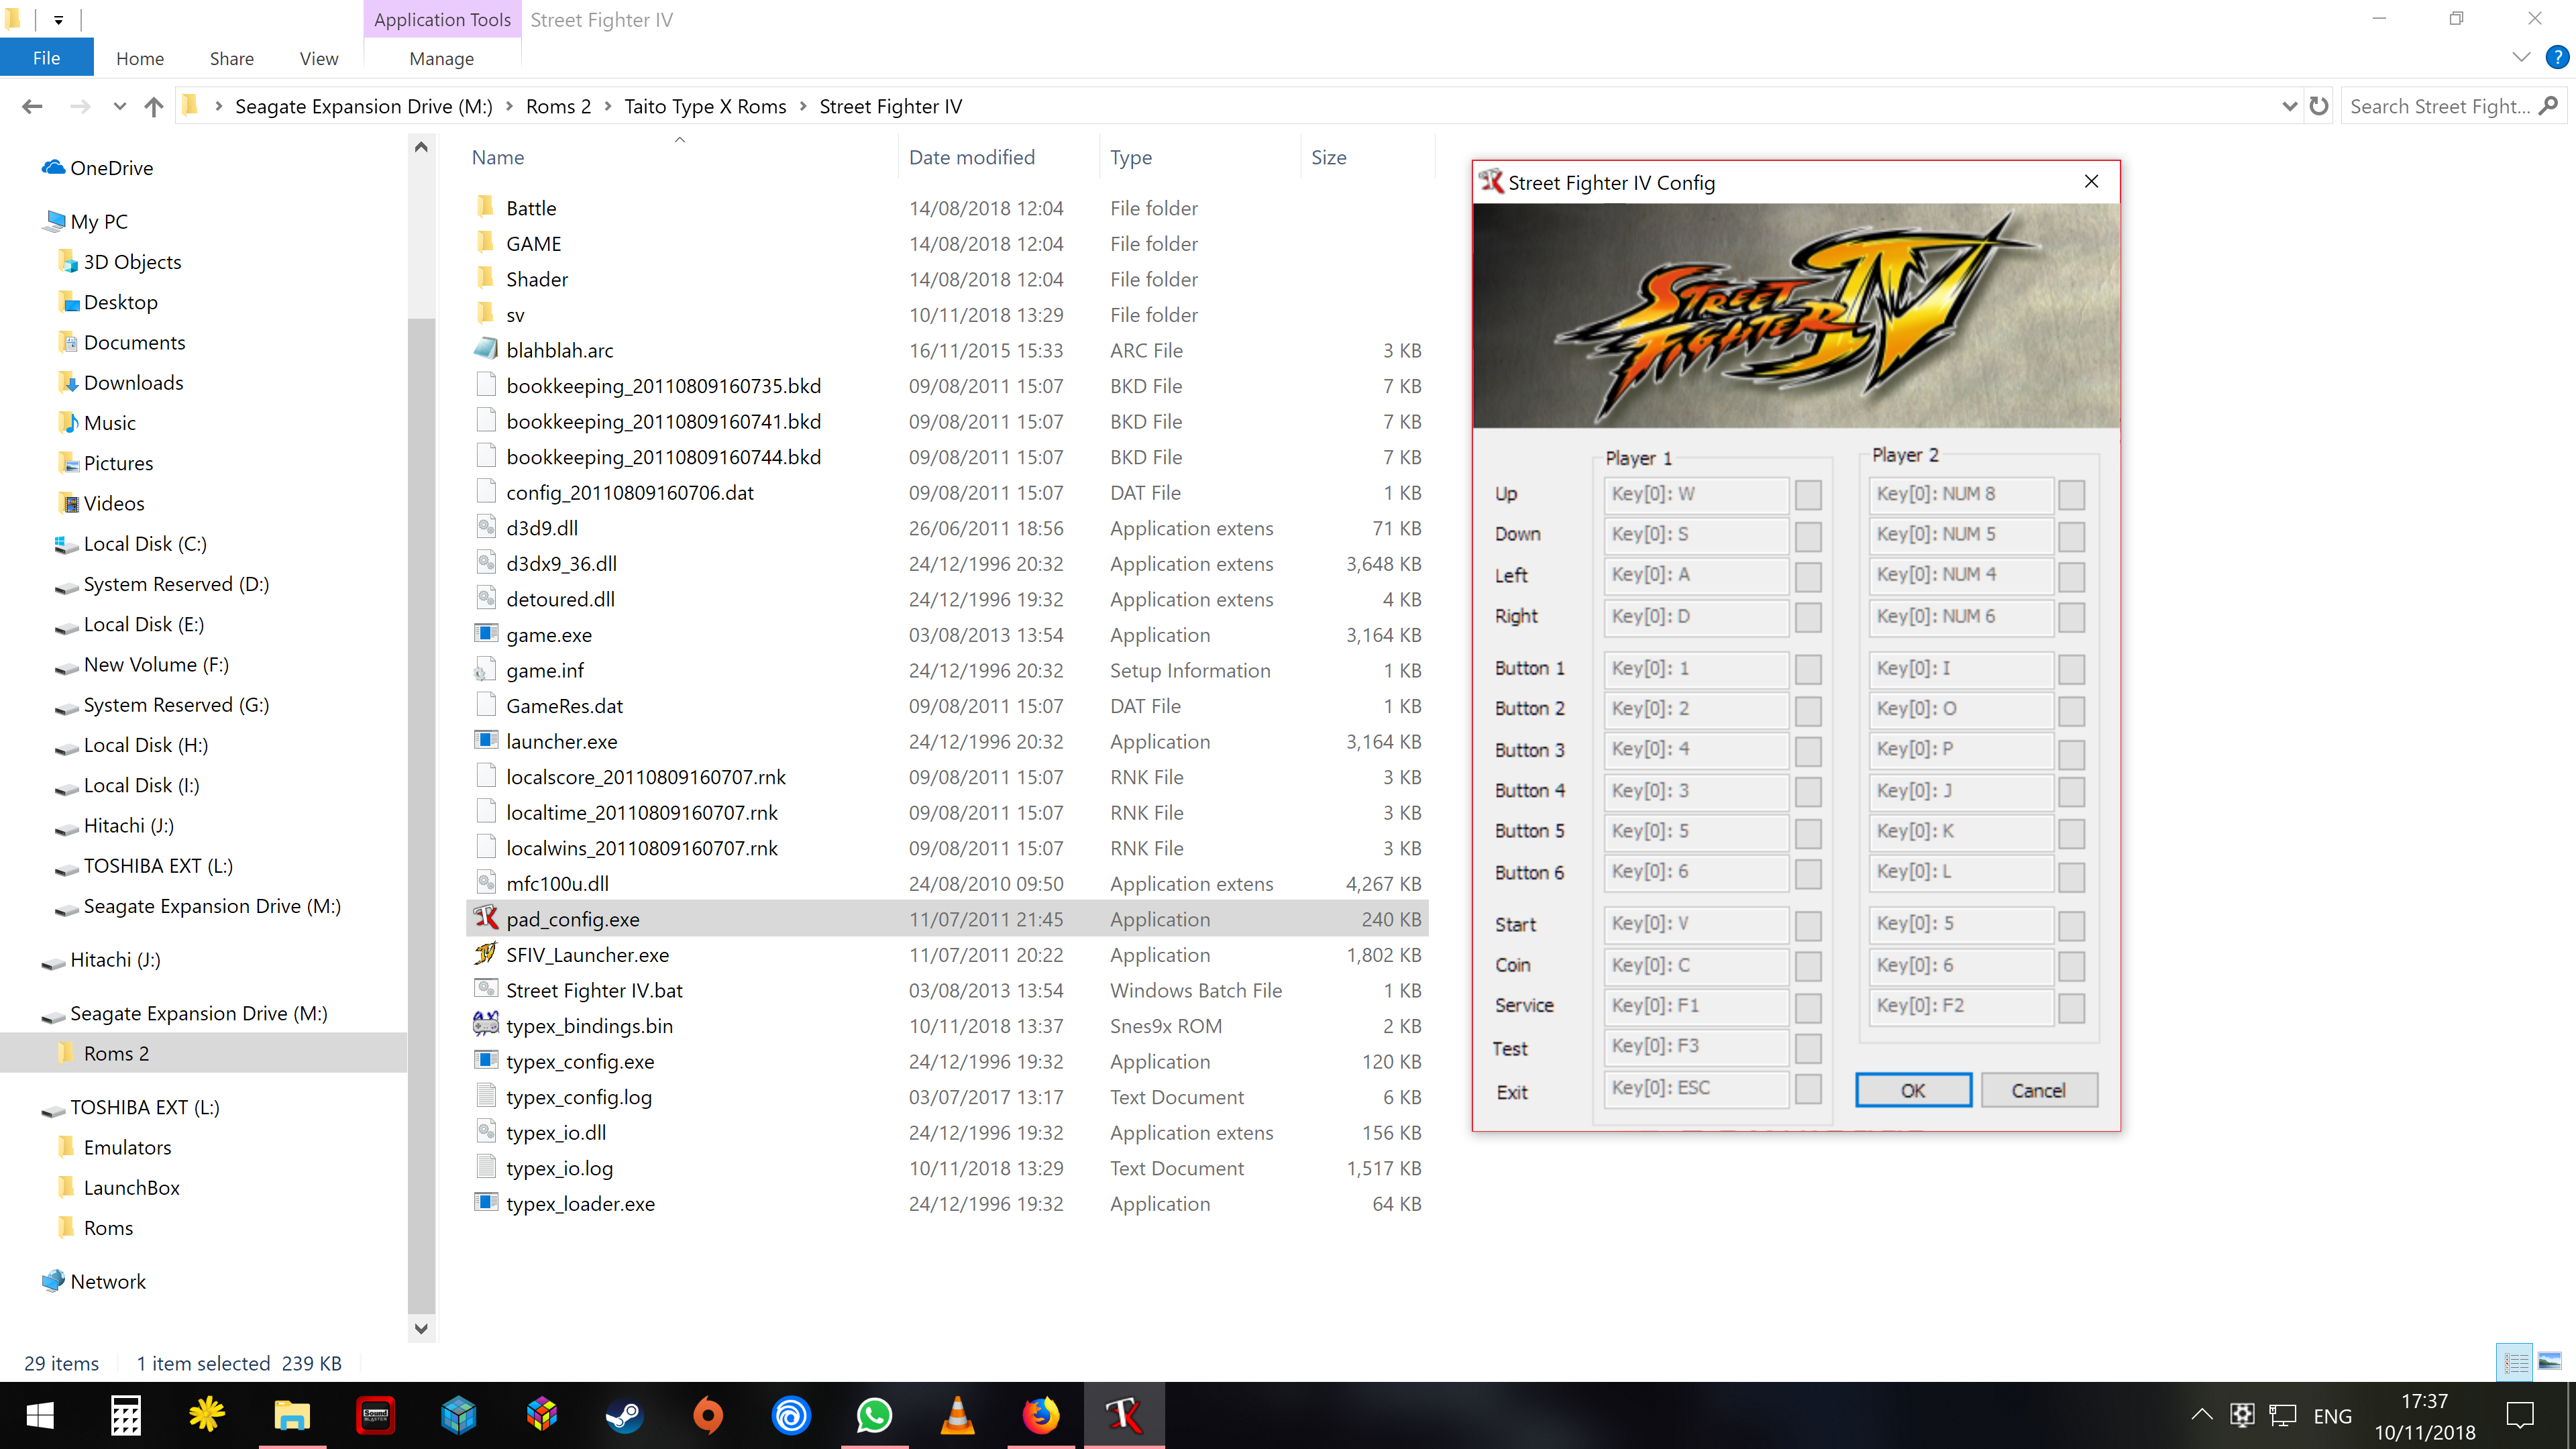This screenshot has width=2576, height=1449.
Task: Tick the Player 1 Down checkbox
Action: (x=1808, y=536)
